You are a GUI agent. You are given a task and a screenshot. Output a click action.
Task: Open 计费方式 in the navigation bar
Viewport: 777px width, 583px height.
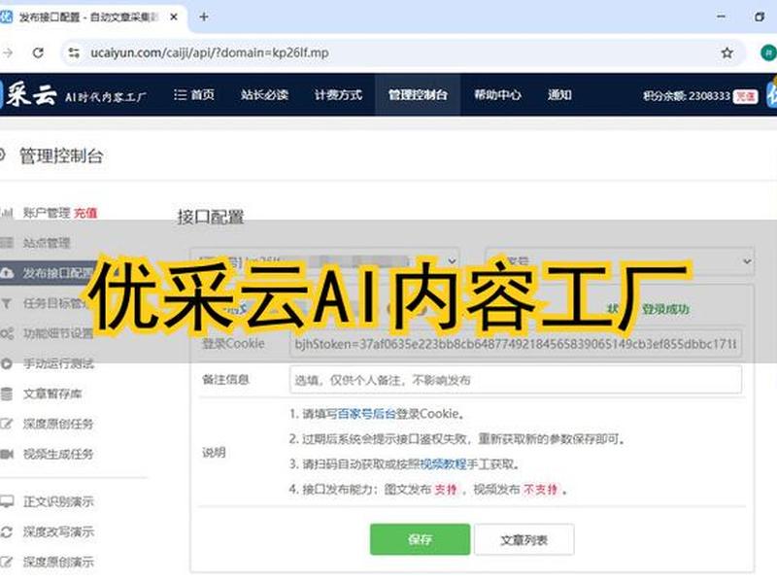[338, 94]
